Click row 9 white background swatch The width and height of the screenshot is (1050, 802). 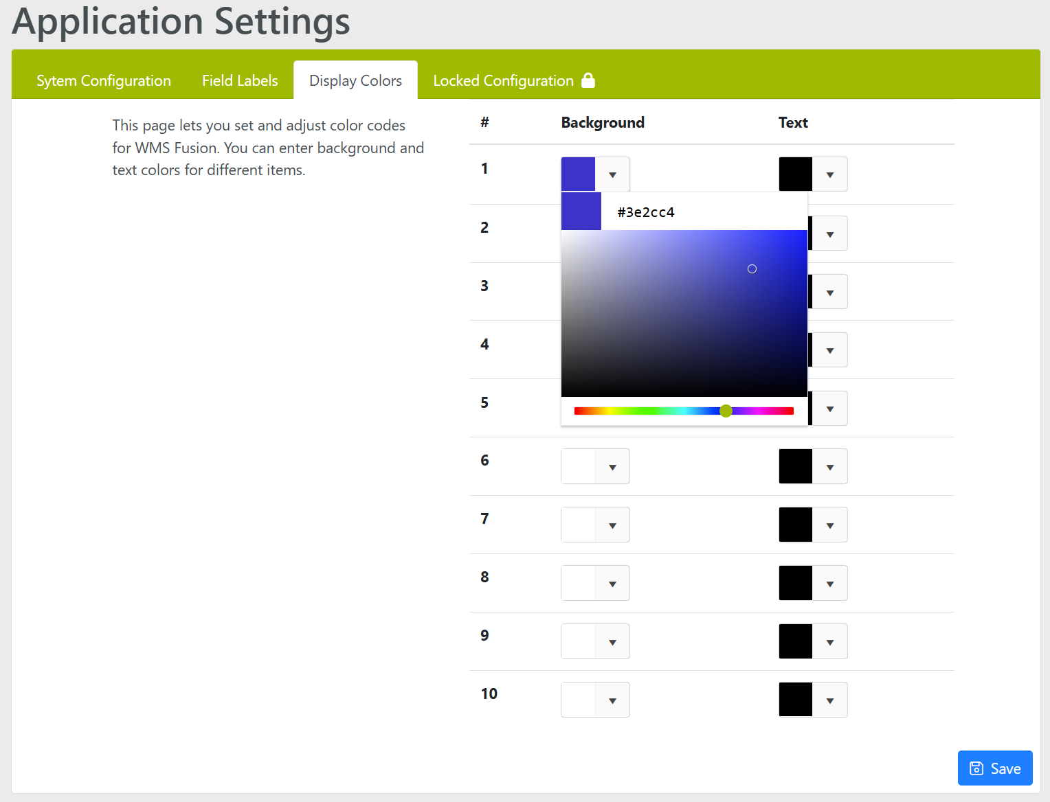click(x=579, y=641)
